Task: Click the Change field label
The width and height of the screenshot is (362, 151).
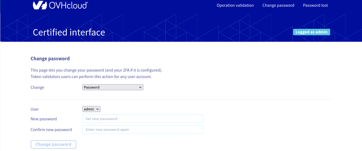Action: tap(37, 87)
